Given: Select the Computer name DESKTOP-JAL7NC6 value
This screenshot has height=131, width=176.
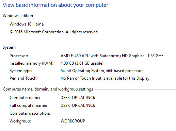Looking at the screenshot, I should [78, 98].
